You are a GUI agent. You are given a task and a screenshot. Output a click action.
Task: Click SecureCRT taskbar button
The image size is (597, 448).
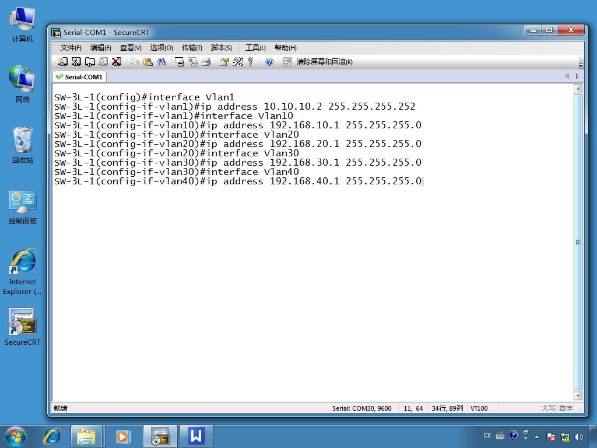coord(160,436)
